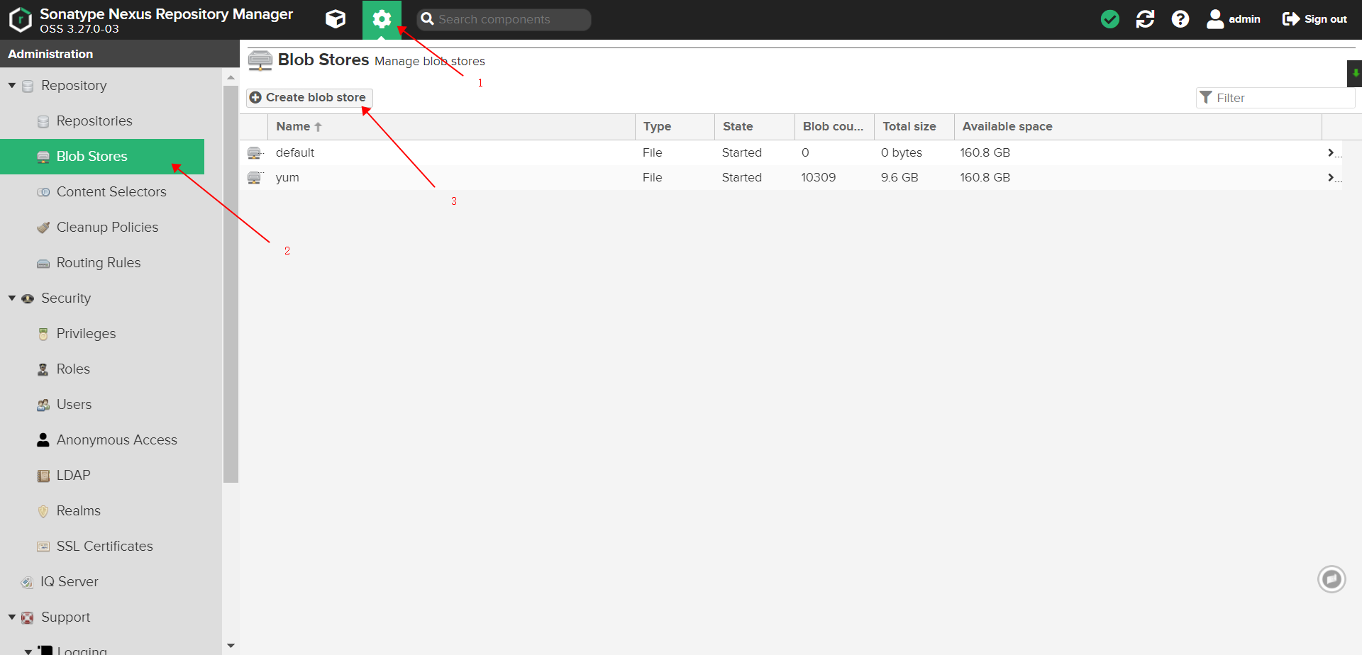The width and height of the screenshot is (1362, 655).
Task: Open the Routing Rules settings
Action: (98, 262)
